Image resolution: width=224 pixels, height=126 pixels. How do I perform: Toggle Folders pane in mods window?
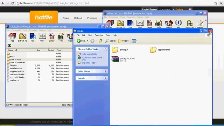click(x=123, y=41)
